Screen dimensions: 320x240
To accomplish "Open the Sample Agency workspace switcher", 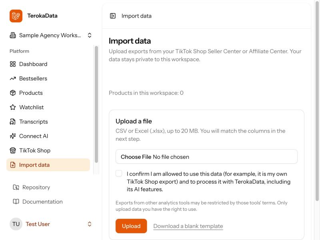I will pos(51,35).
